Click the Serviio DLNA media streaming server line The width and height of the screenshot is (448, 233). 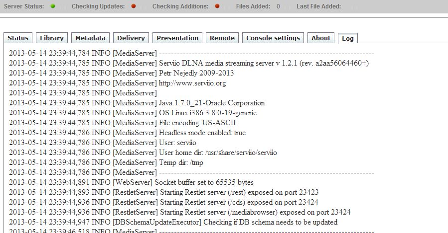tap(264, 63)
